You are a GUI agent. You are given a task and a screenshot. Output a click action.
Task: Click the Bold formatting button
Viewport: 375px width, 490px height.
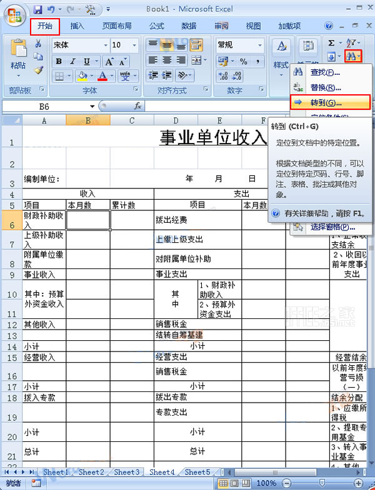click(x=59, y=62)
